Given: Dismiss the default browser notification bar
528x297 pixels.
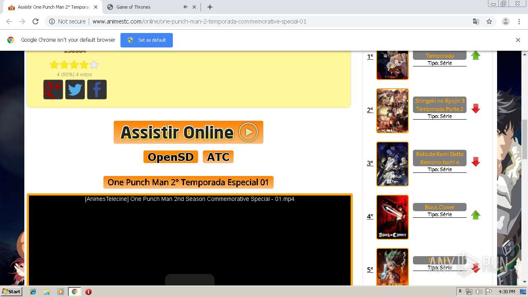Looking at the screenshot, I should tap(518, 40).
